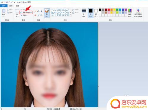Screen dimensions: 148x110
Task: Open the line Size (粗细) dropdown
Action: 84,13
